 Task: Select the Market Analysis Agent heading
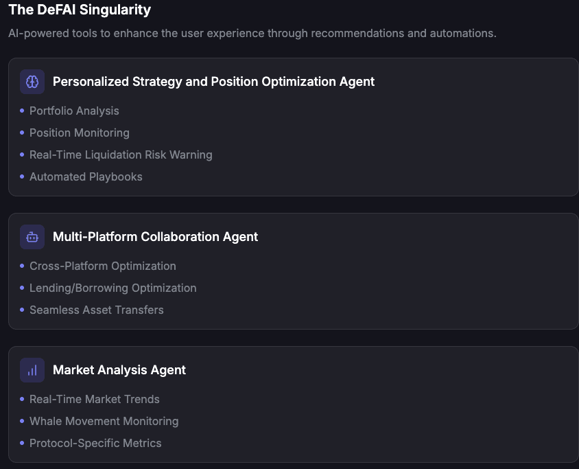119,370
